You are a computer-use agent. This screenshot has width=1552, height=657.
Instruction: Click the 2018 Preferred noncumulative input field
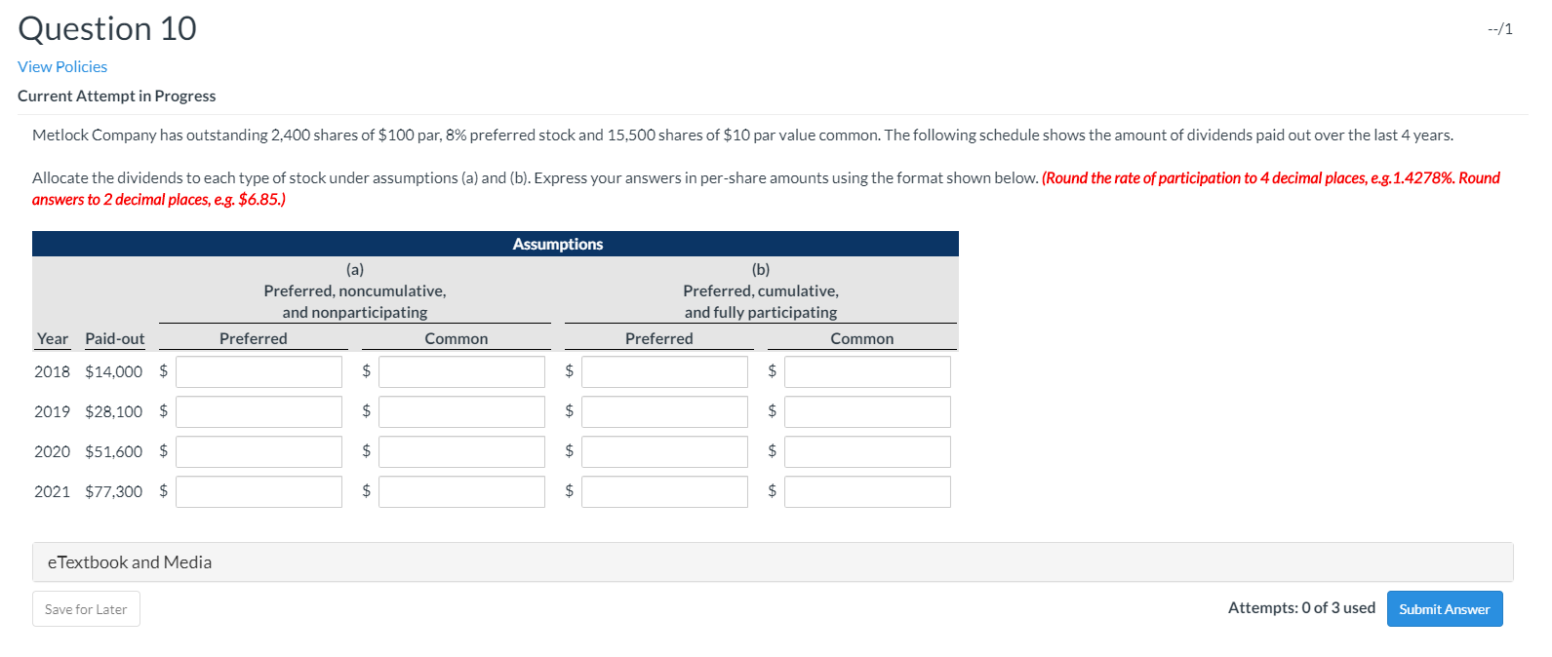[x=258, y=371]
